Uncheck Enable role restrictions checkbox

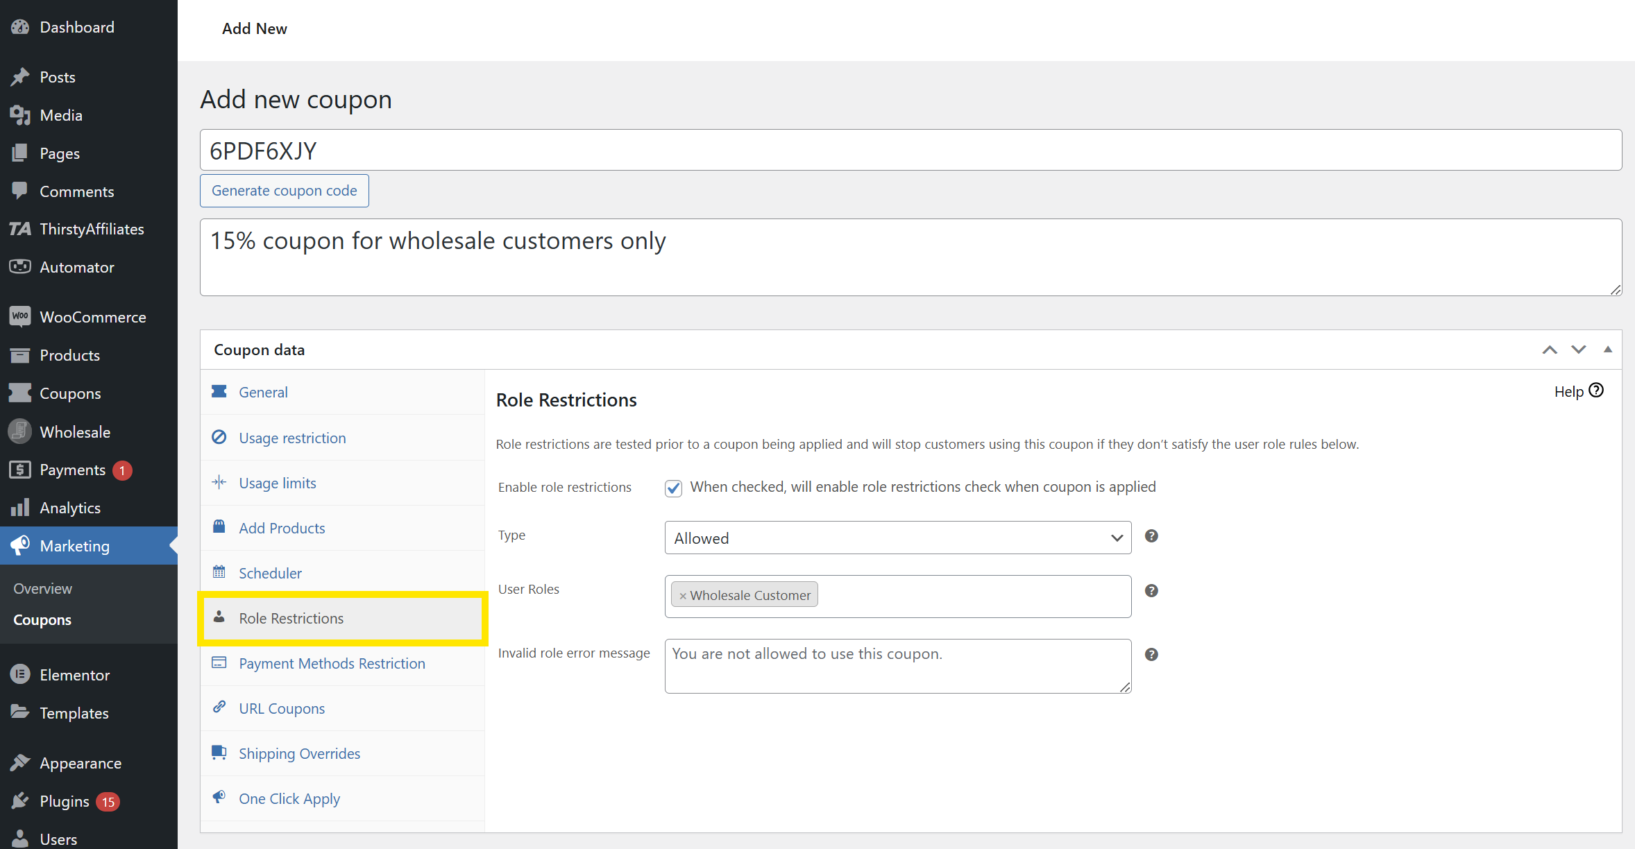673,488
